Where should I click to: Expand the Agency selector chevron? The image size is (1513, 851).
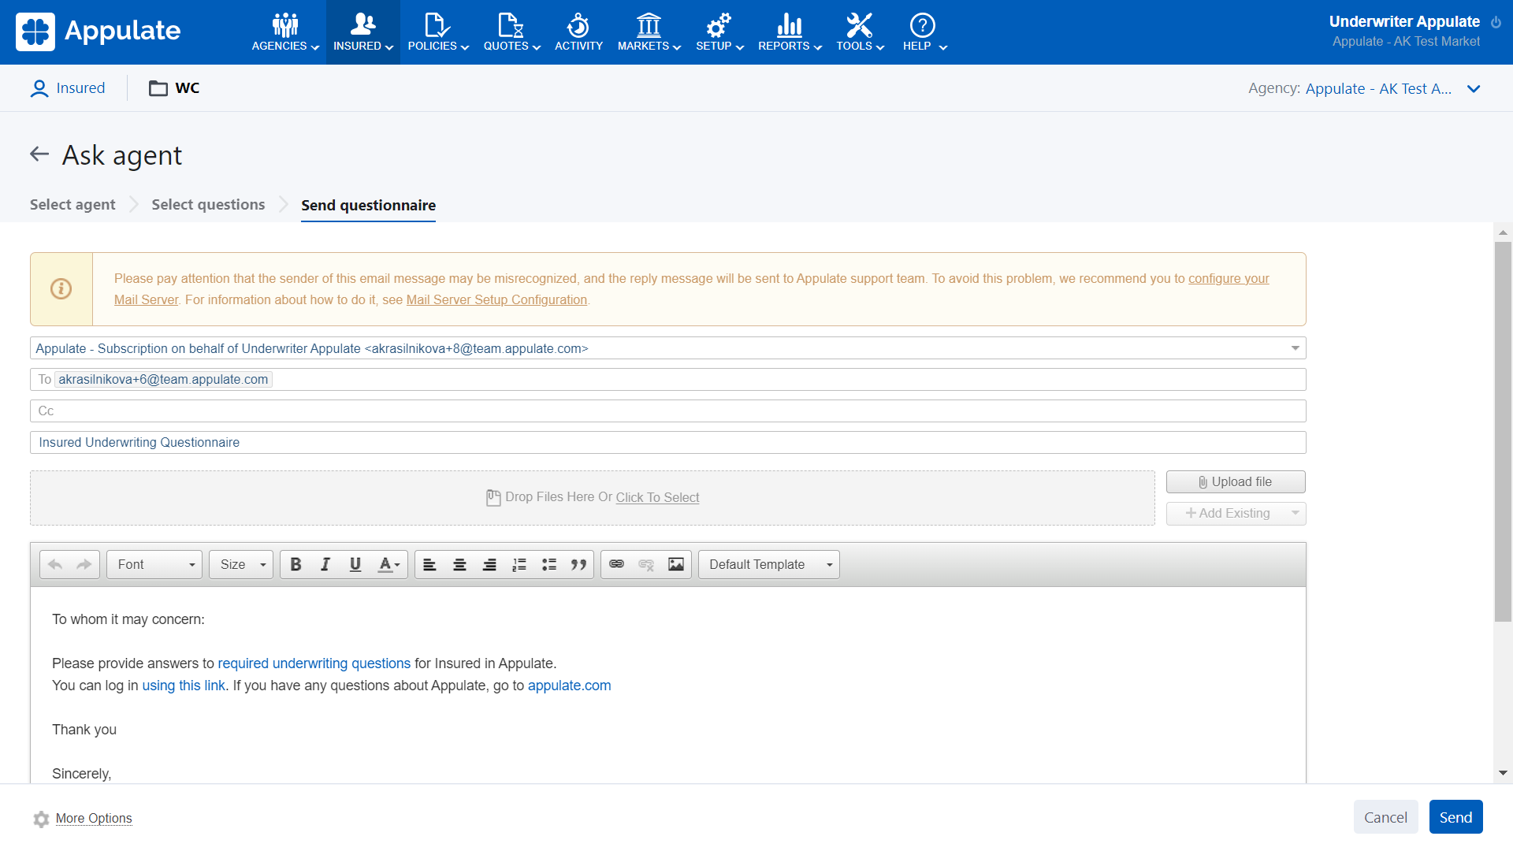[1474, 89]
